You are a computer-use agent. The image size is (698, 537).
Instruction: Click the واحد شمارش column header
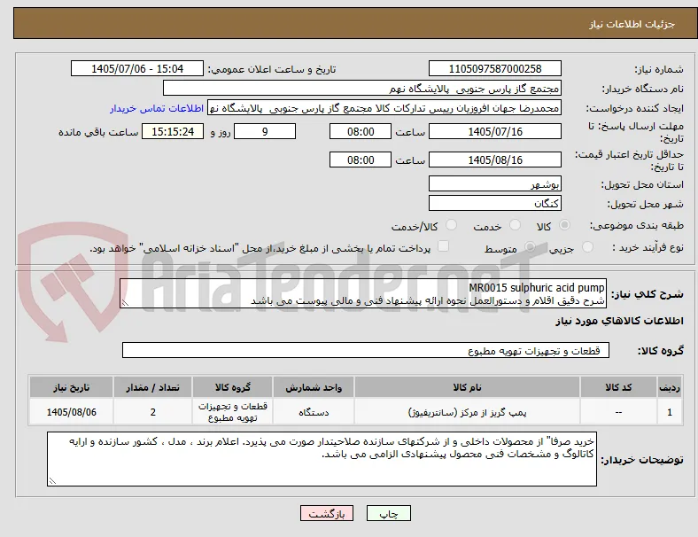click(314, 387)
